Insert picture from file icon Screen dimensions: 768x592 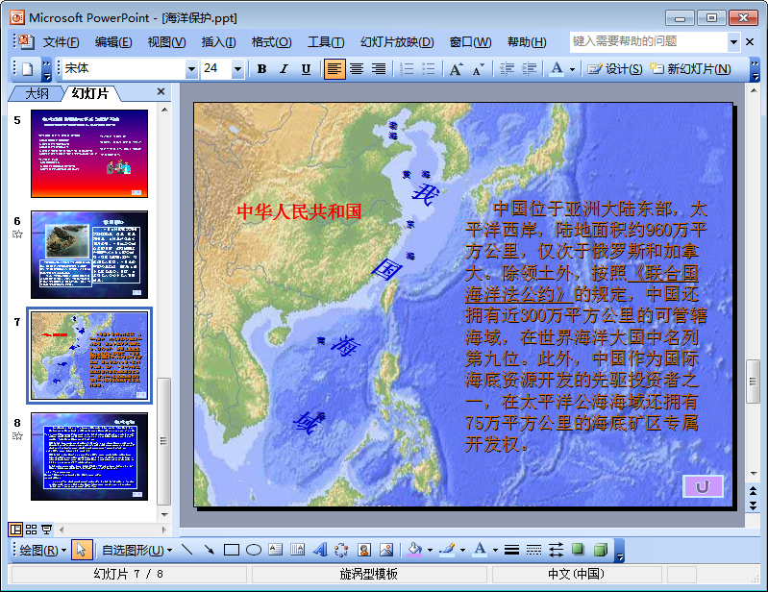click(386, 551)
